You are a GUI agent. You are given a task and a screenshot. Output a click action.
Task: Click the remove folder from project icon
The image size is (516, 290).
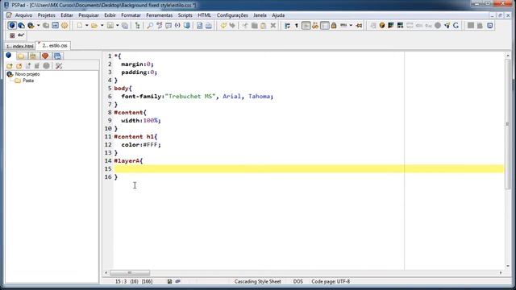(x=19, y=66)
